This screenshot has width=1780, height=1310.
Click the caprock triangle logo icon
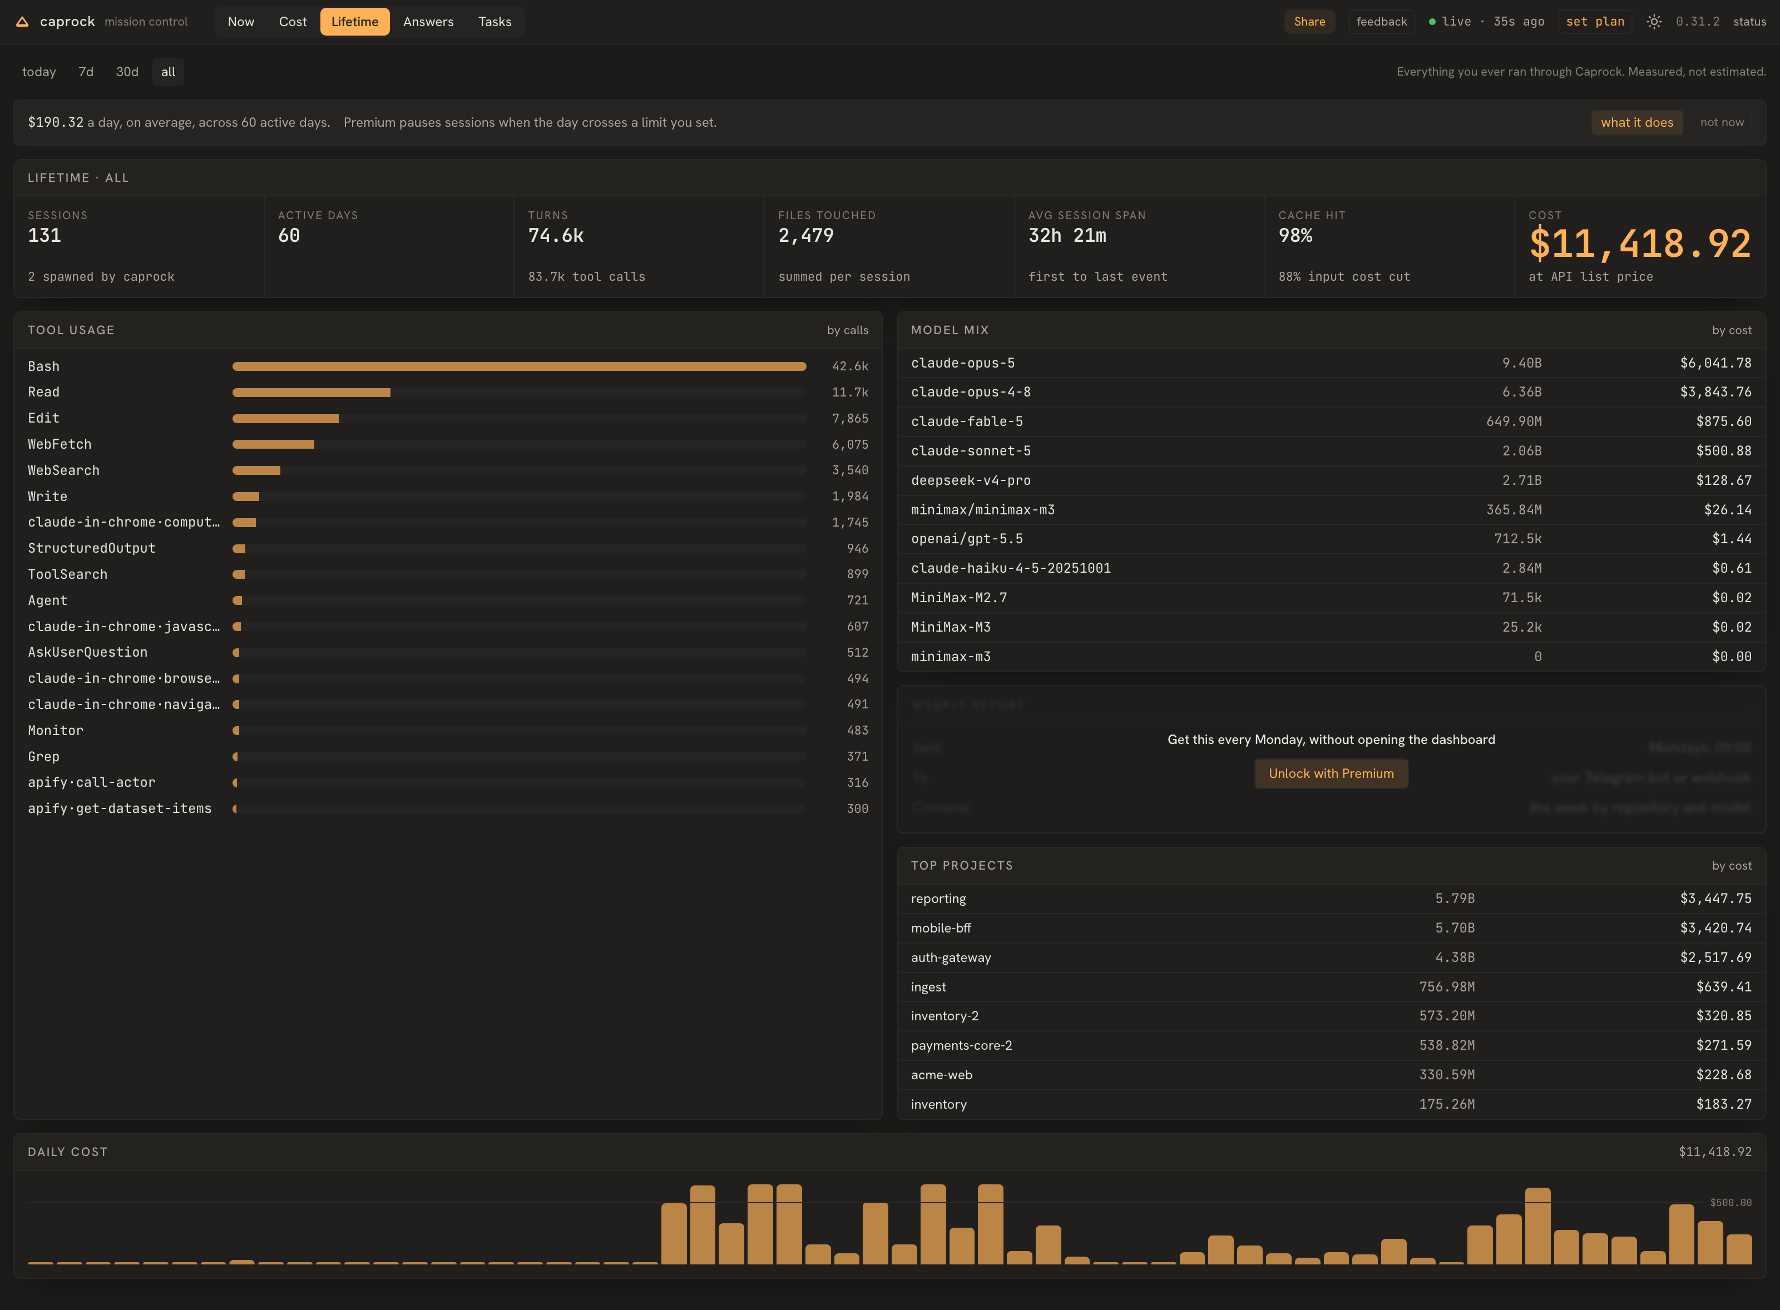[22, 22]
